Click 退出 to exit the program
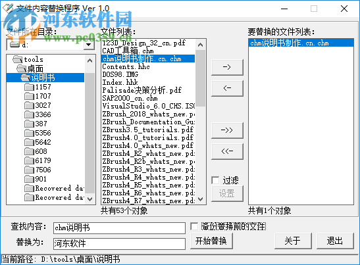The height and width of the screenshot is (265, 360). (335, 241)
